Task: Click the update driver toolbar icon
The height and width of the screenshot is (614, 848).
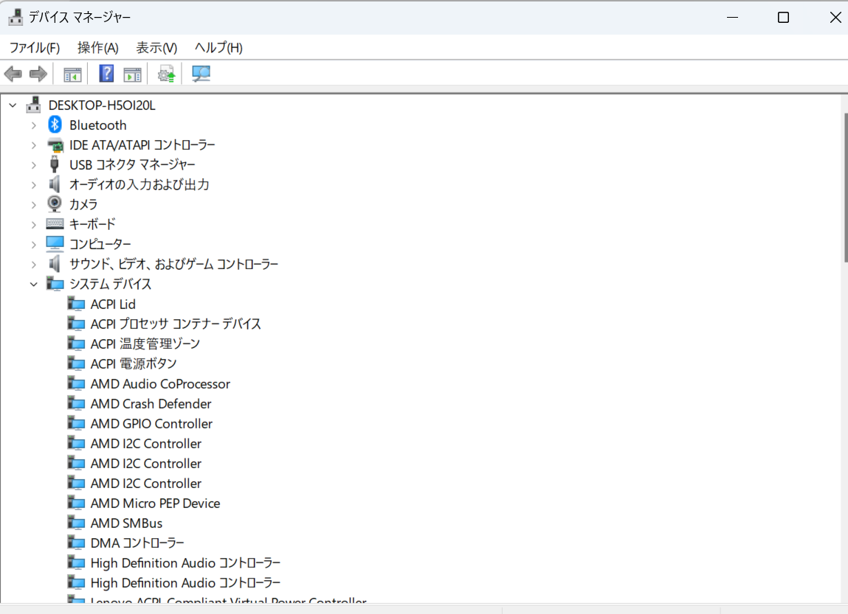Action: 167,74
